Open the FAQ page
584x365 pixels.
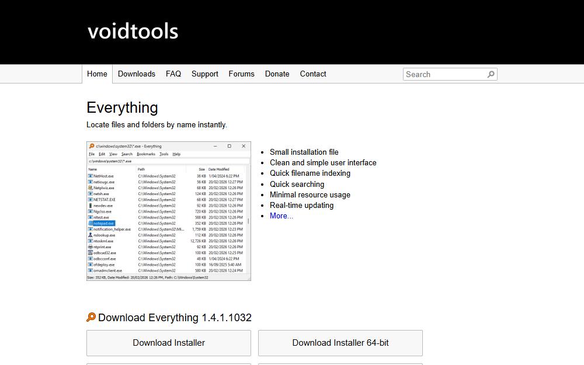pyautogui.click(x=173, y=74)
